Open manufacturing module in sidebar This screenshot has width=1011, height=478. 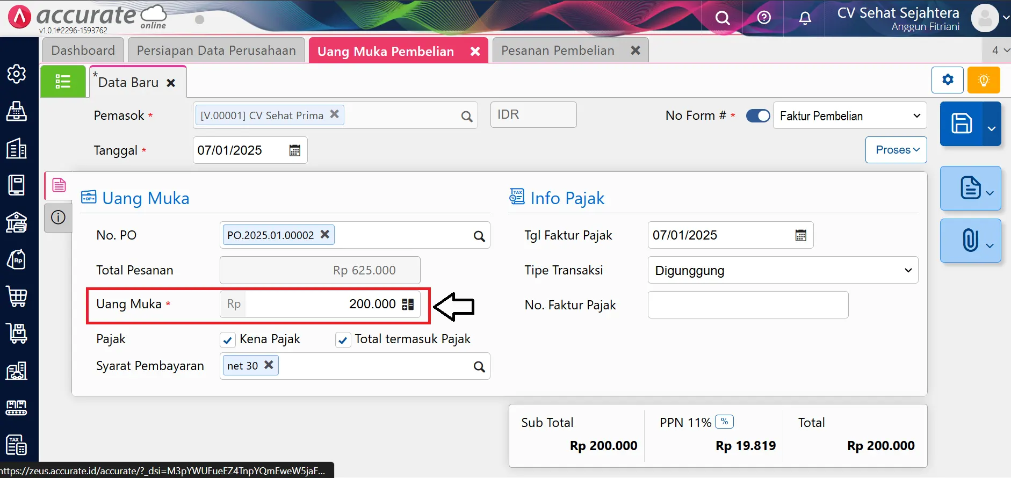17,408
